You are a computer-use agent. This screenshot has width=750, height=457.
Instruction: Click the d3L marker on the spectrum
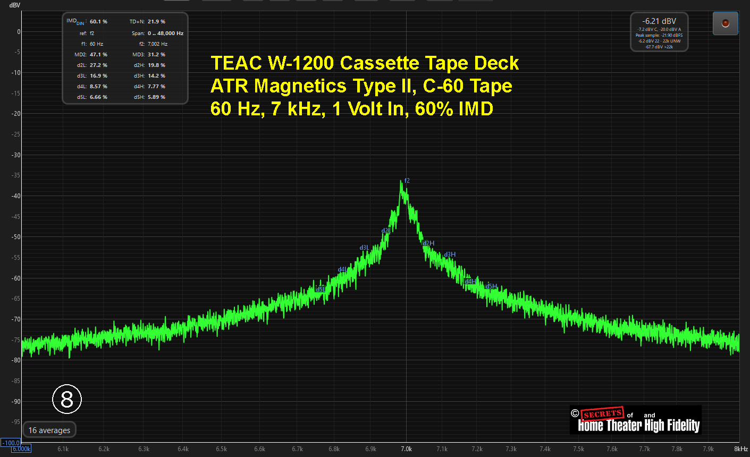364,248
